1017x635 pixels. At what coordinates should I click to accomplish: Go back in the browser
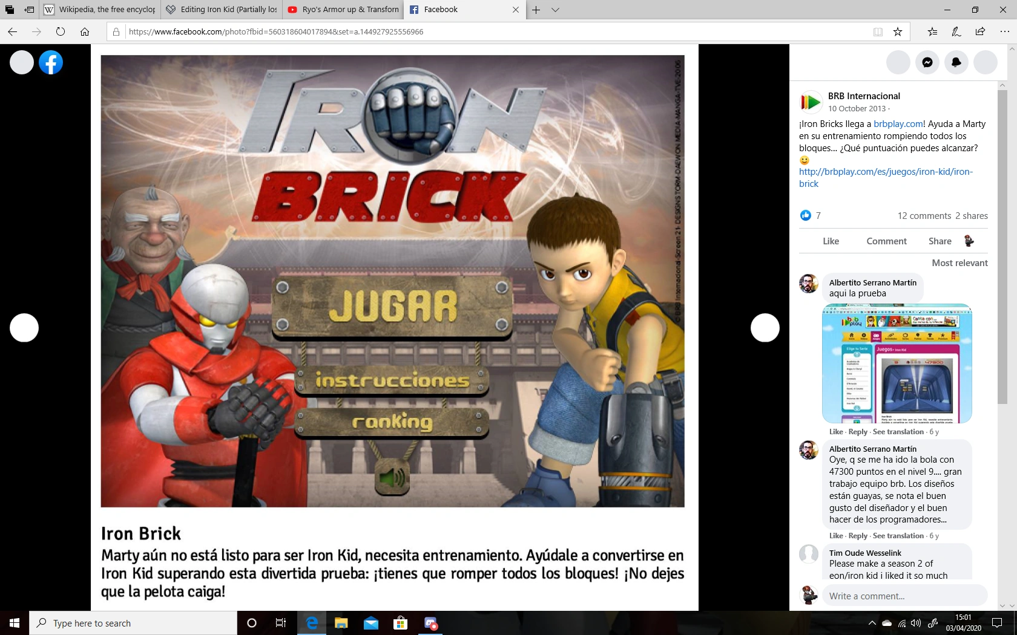pyautogui.click(x=13, y=31)
